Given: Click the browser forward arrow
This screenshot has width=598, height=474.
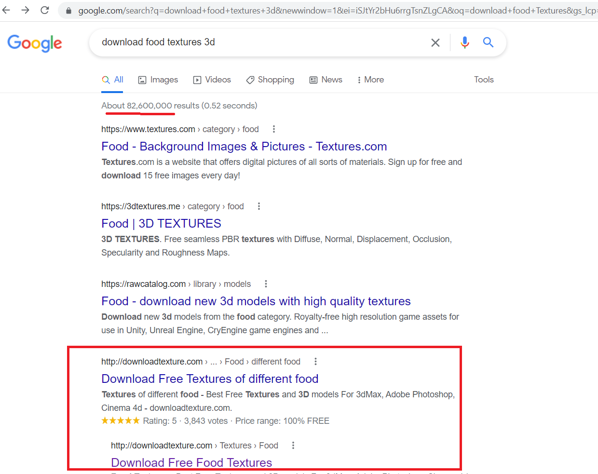Looking at the screenshot, I should 26,10.
